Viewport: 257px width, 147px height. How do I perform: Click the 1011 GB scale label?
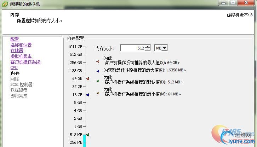(75, 47)
